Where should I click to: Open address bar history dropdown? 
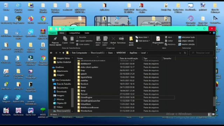pyautogui.click(x=180, y=53)
